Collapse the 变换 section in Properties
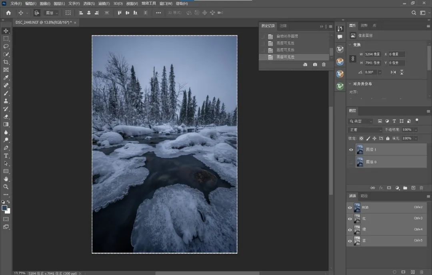This screenshot has height=275, width=432. (x=350, y=45)
